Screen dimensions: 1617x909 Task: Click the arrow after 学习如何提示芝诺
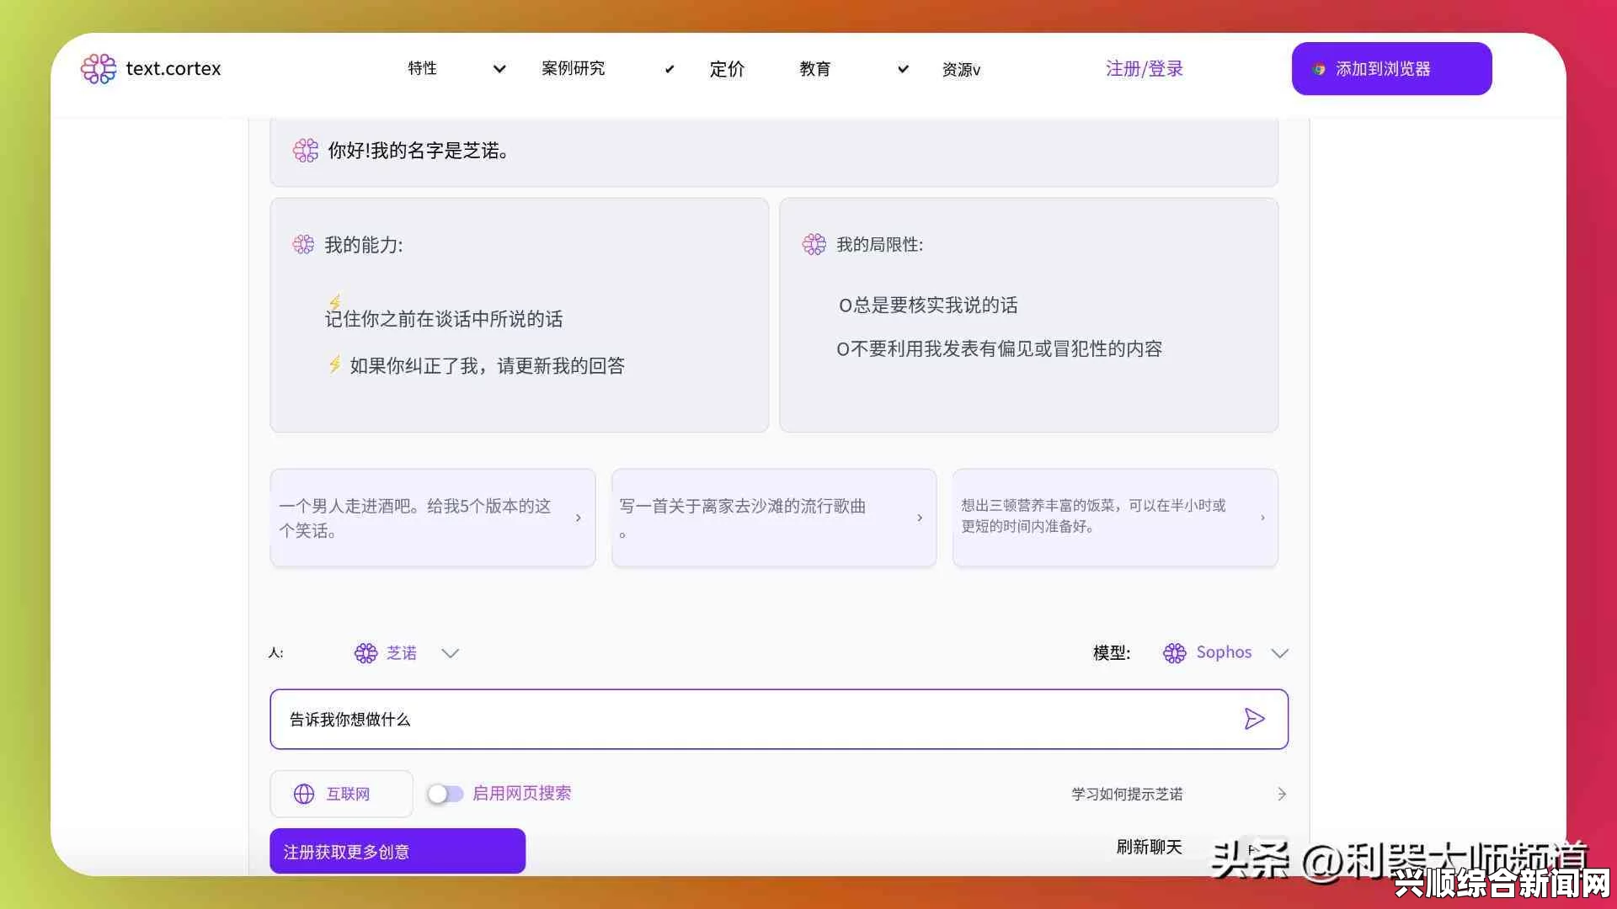[x=1281, y=794]
